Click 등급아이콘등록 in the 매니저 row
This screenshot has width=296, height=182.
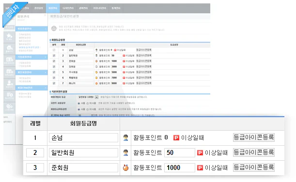(144, 83)
